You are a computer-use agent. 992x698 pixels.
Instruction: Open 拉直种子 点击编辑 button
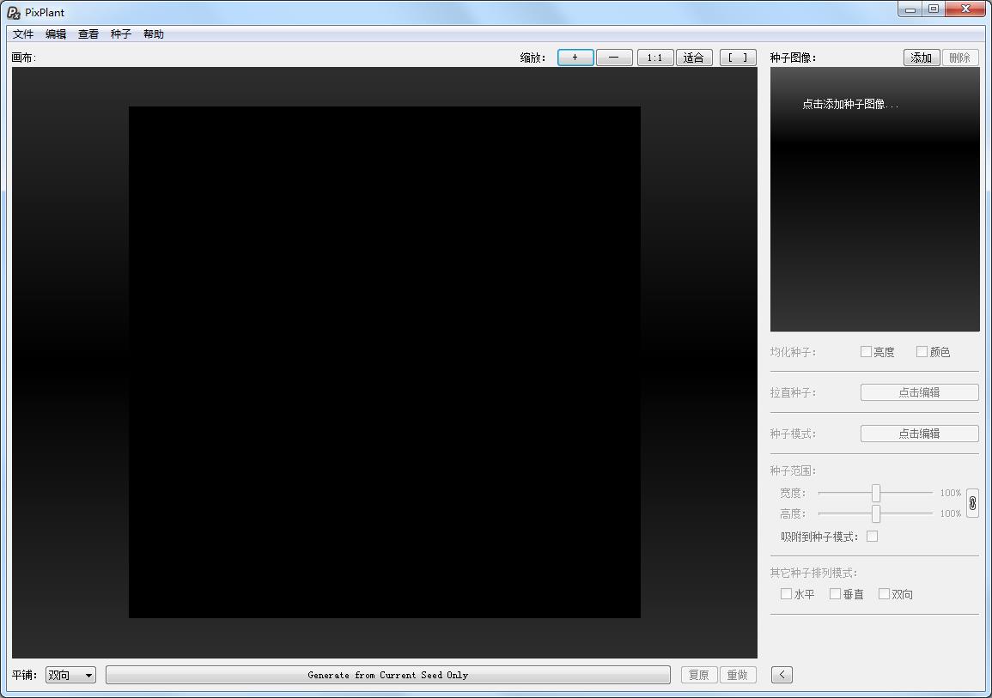point(919,392)
